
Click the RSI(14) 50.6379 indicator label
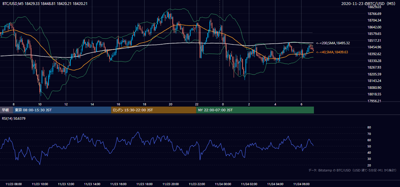pyautogui.click(x=14, y=118)
